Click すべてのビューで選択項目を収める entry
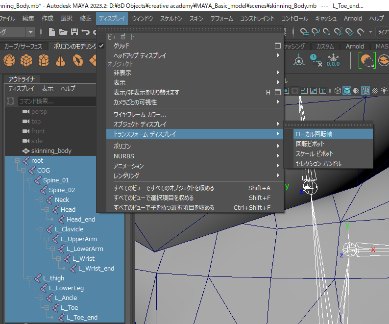The image size is (389, 324). [195, 198]
